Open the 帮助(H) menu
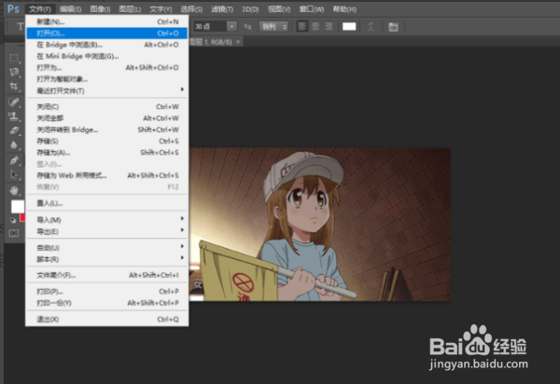The image size is (560, 384). click(x=344, y=9)
